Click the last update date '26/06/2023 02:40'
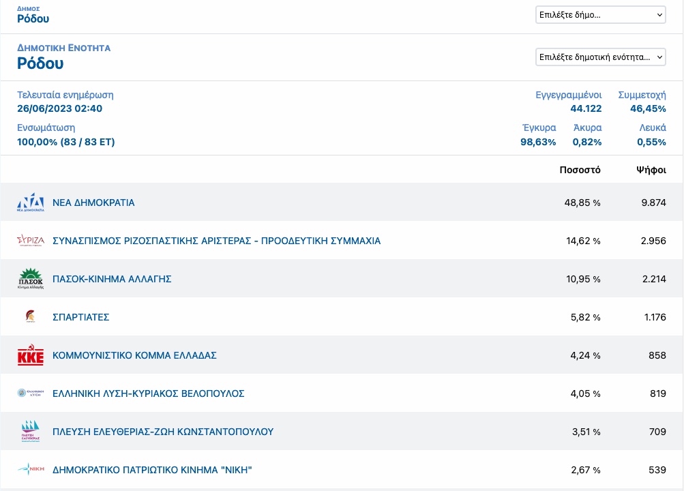This screenshot has height=491, width=684. click(60, 108)
